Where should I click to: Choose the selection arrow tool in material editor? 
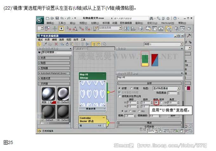pyautogui.click(x=39, y=44)
